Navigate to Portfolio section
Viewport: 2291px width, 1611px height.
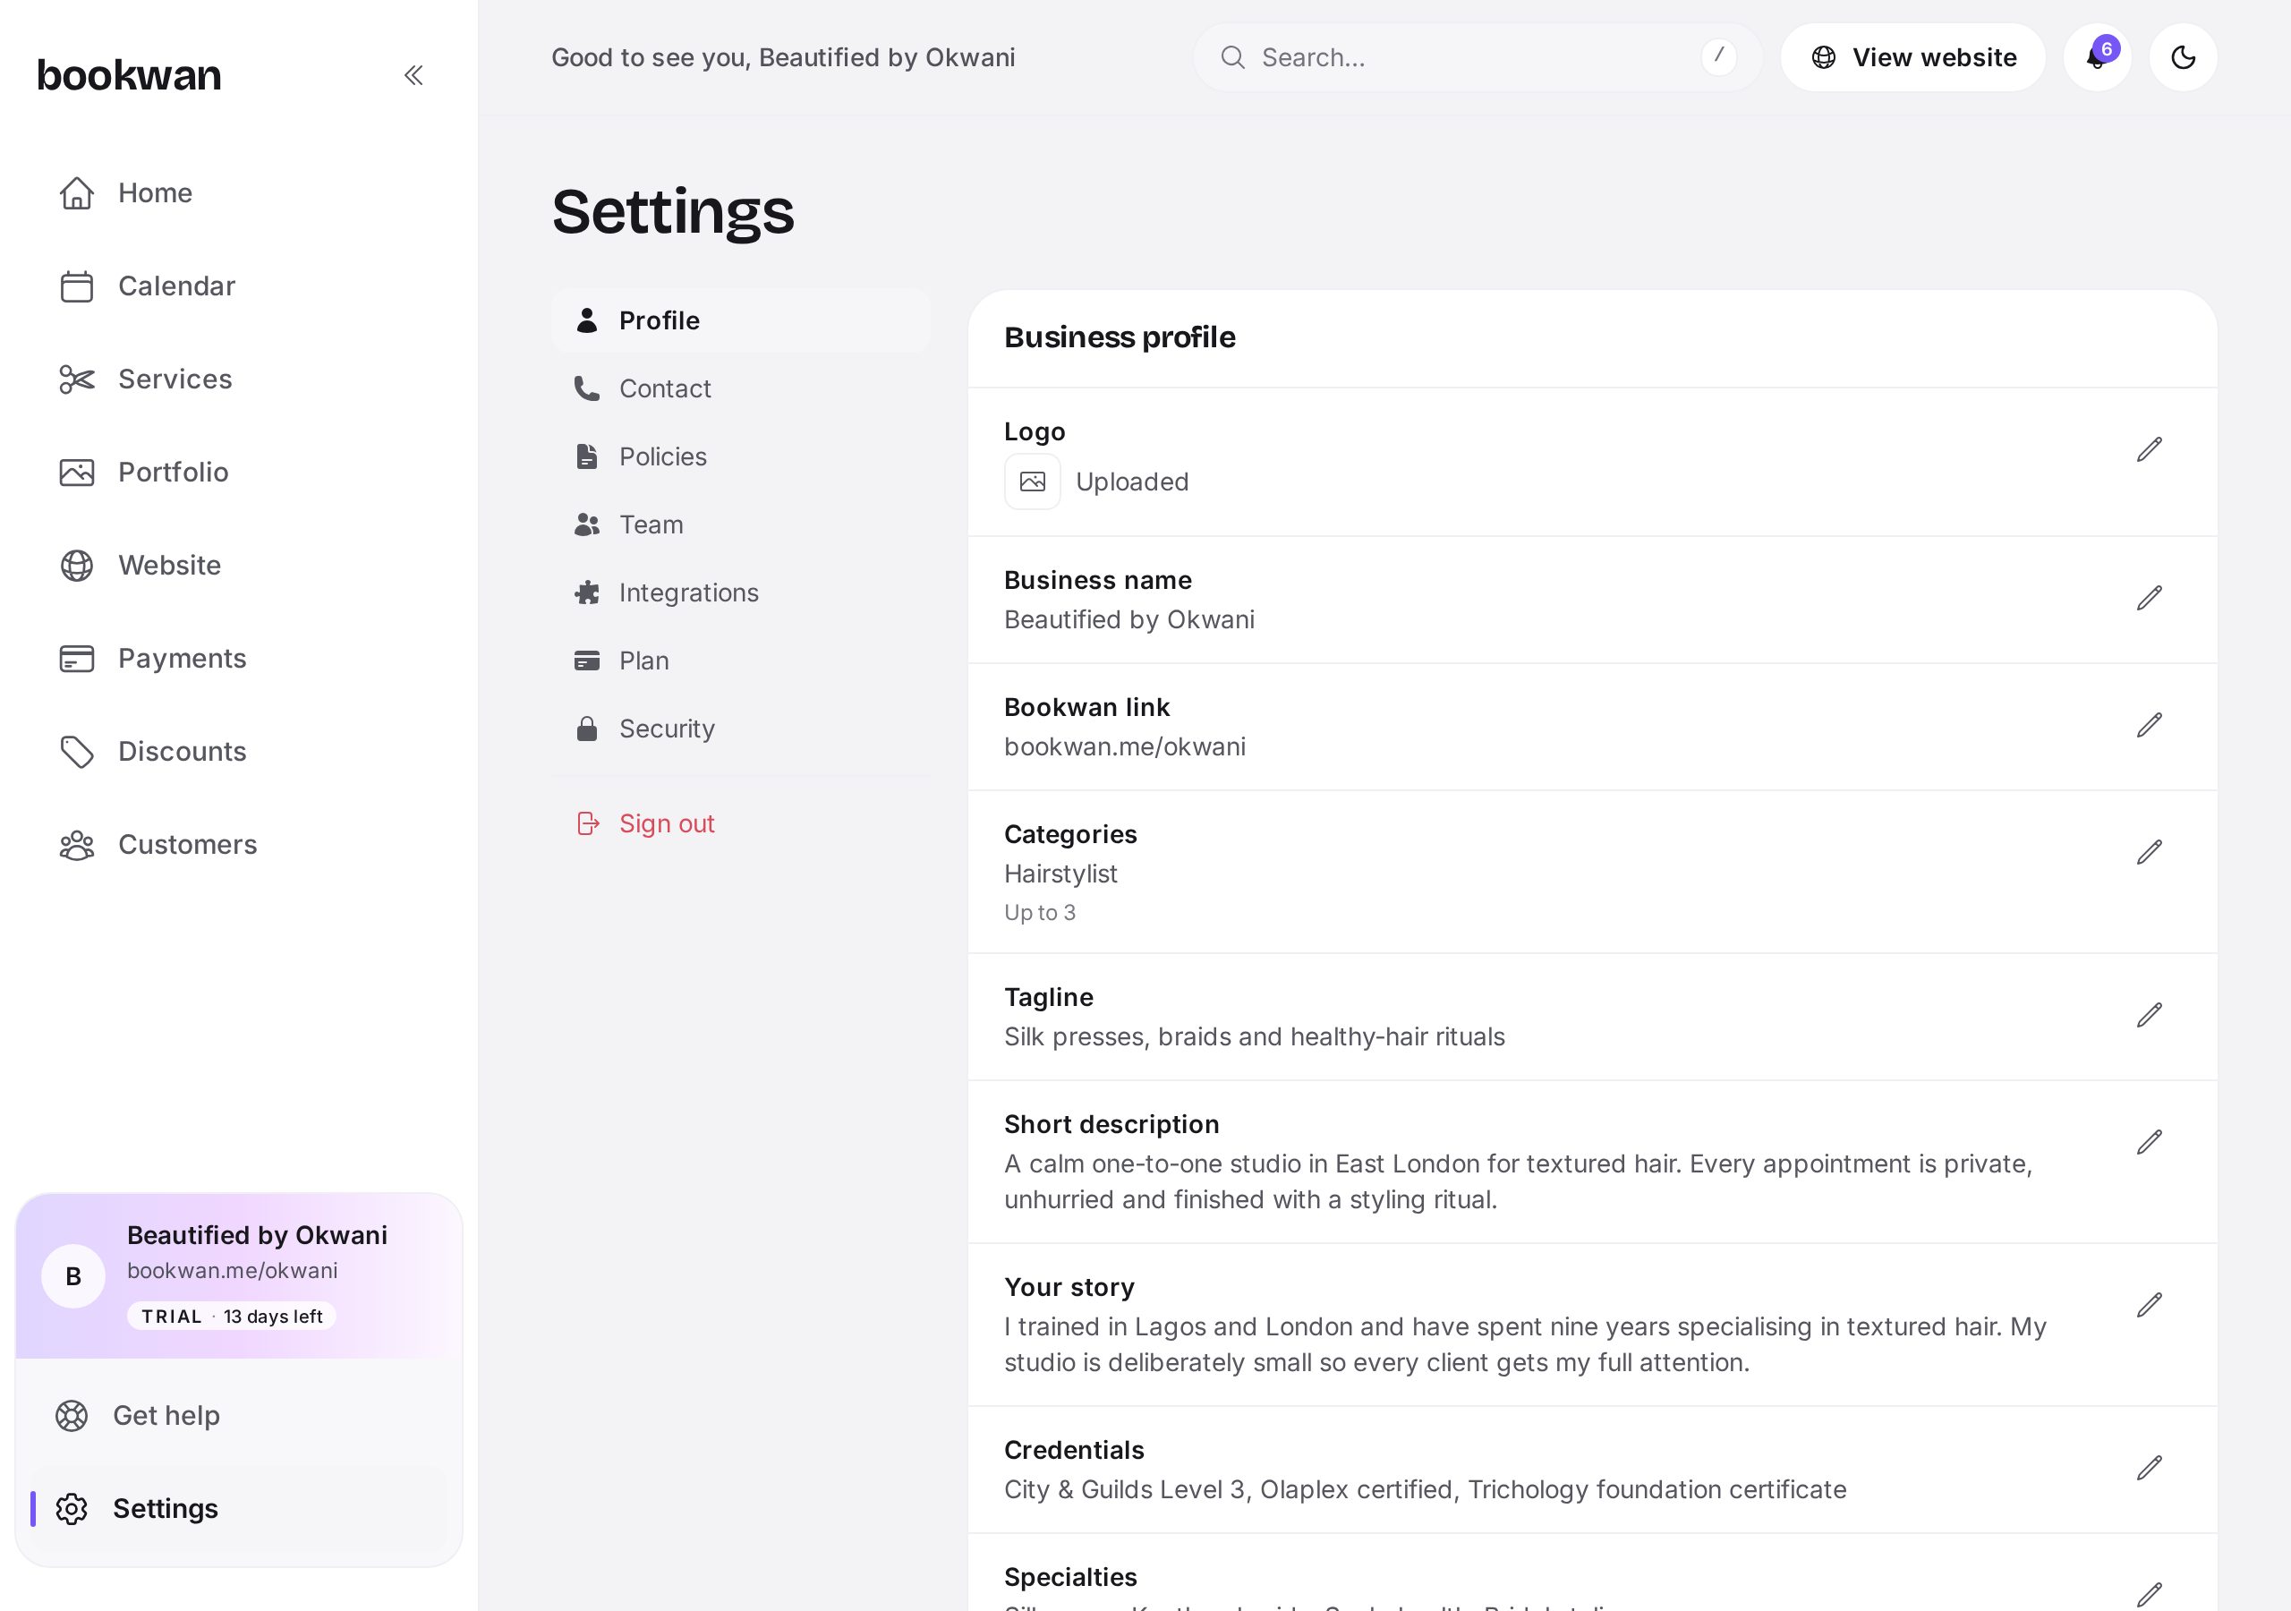pyautogui.click(x=238, y=473)
